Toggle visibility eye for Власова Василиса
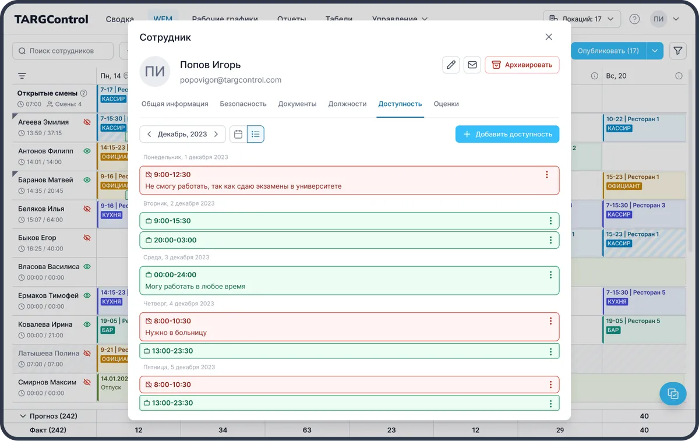This screenshot has height=441, width=699. 87,266
